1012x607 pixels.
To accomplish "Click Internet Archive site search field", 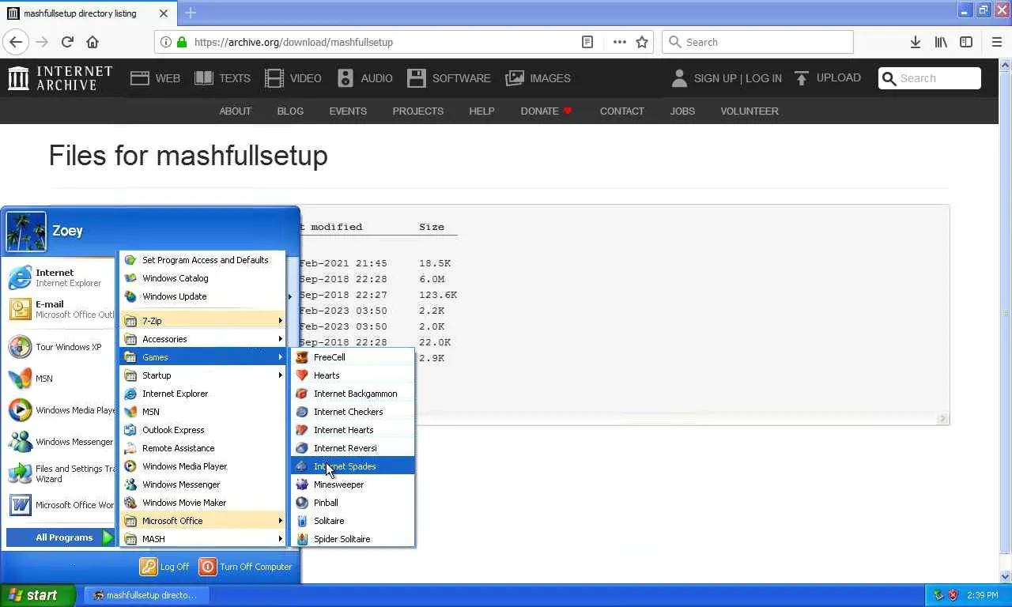I will click(930, 78).
